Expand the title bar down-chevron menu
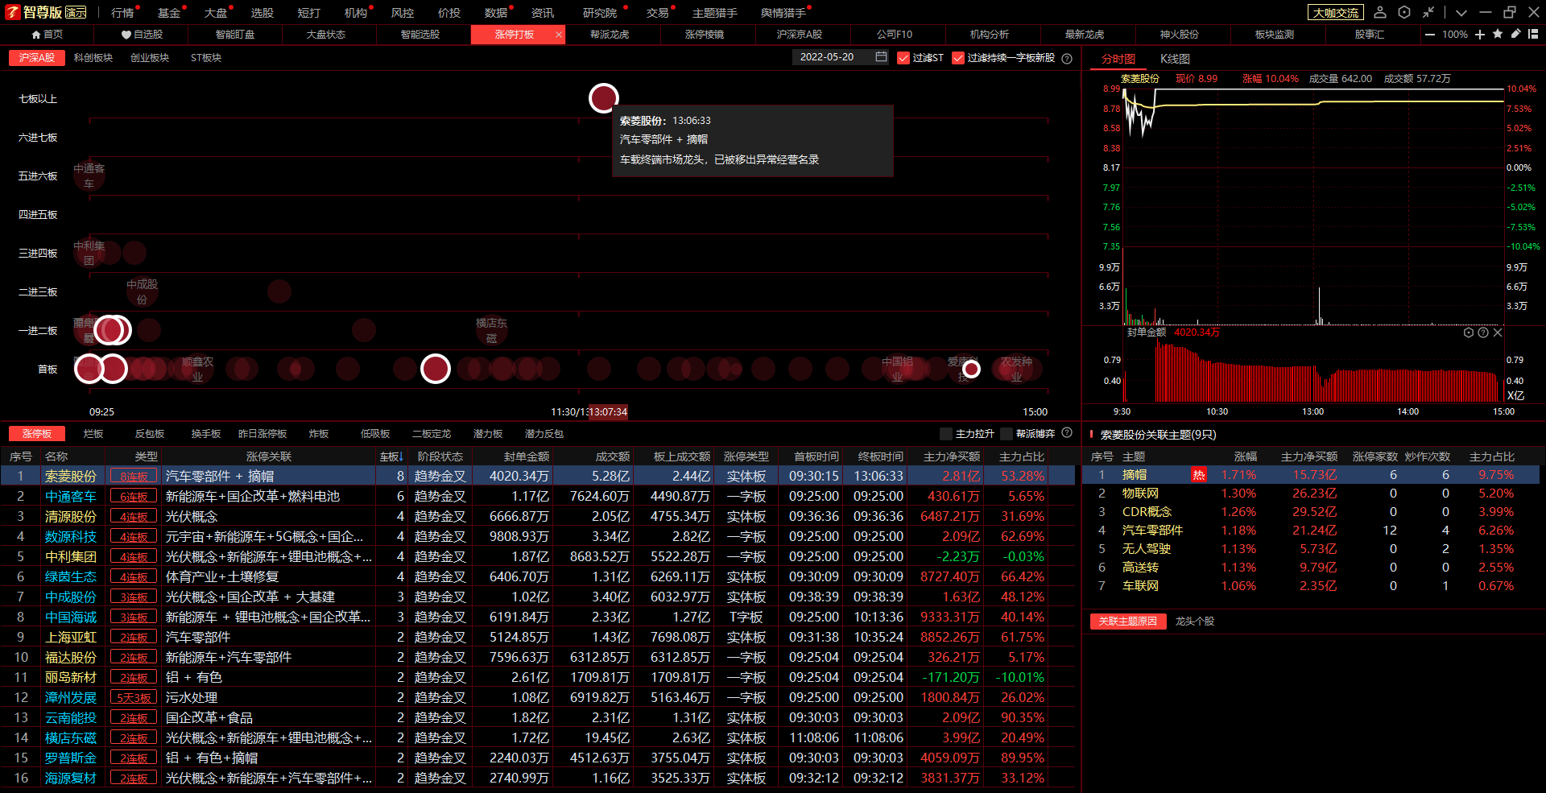This screenshot has width=1546, height=793. point(1461,13)
